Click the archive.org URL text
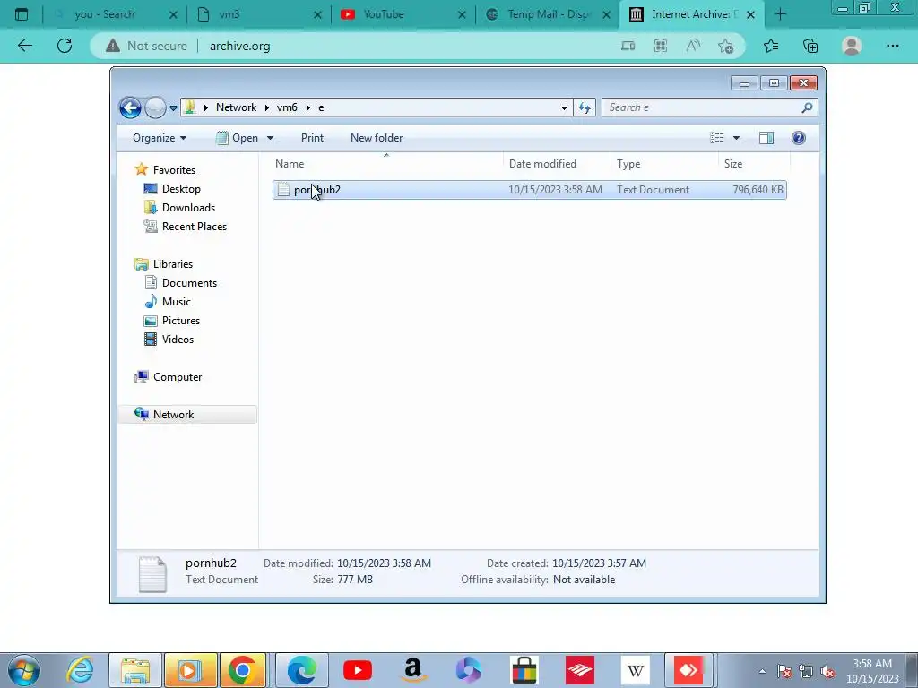 pos(240,47)
